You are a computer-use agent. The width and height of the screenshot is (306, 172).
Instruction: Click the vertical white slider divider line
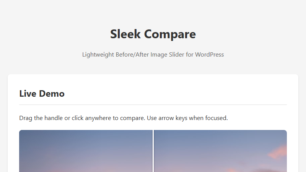pos(153,151)
